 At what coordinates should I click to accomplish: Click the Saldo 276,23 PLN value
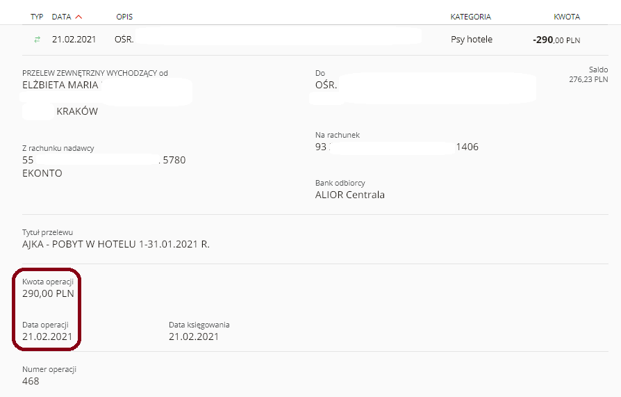tap(588, 79)
